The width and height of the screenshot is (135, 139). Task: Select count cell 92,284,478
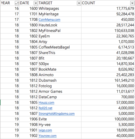point(108,14)
